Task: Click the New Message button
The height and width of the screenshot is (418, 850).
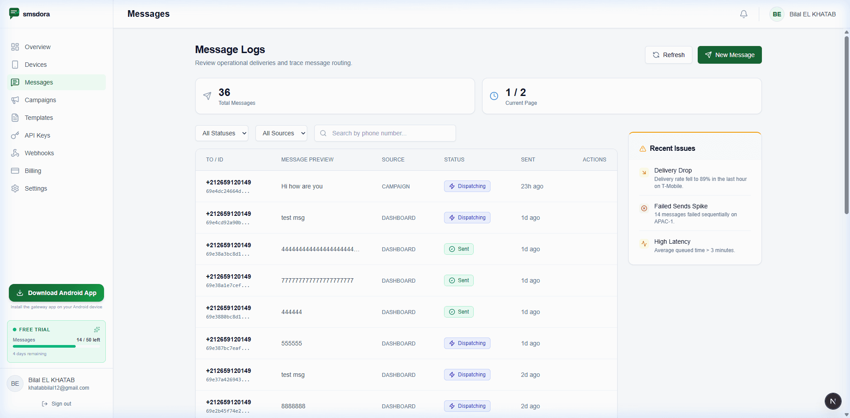Action: pos(729,55)
